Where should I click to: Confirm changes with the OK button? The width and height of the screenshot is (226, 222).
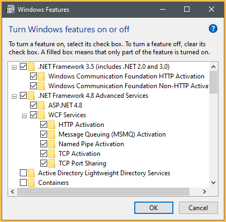pos(154,208)
